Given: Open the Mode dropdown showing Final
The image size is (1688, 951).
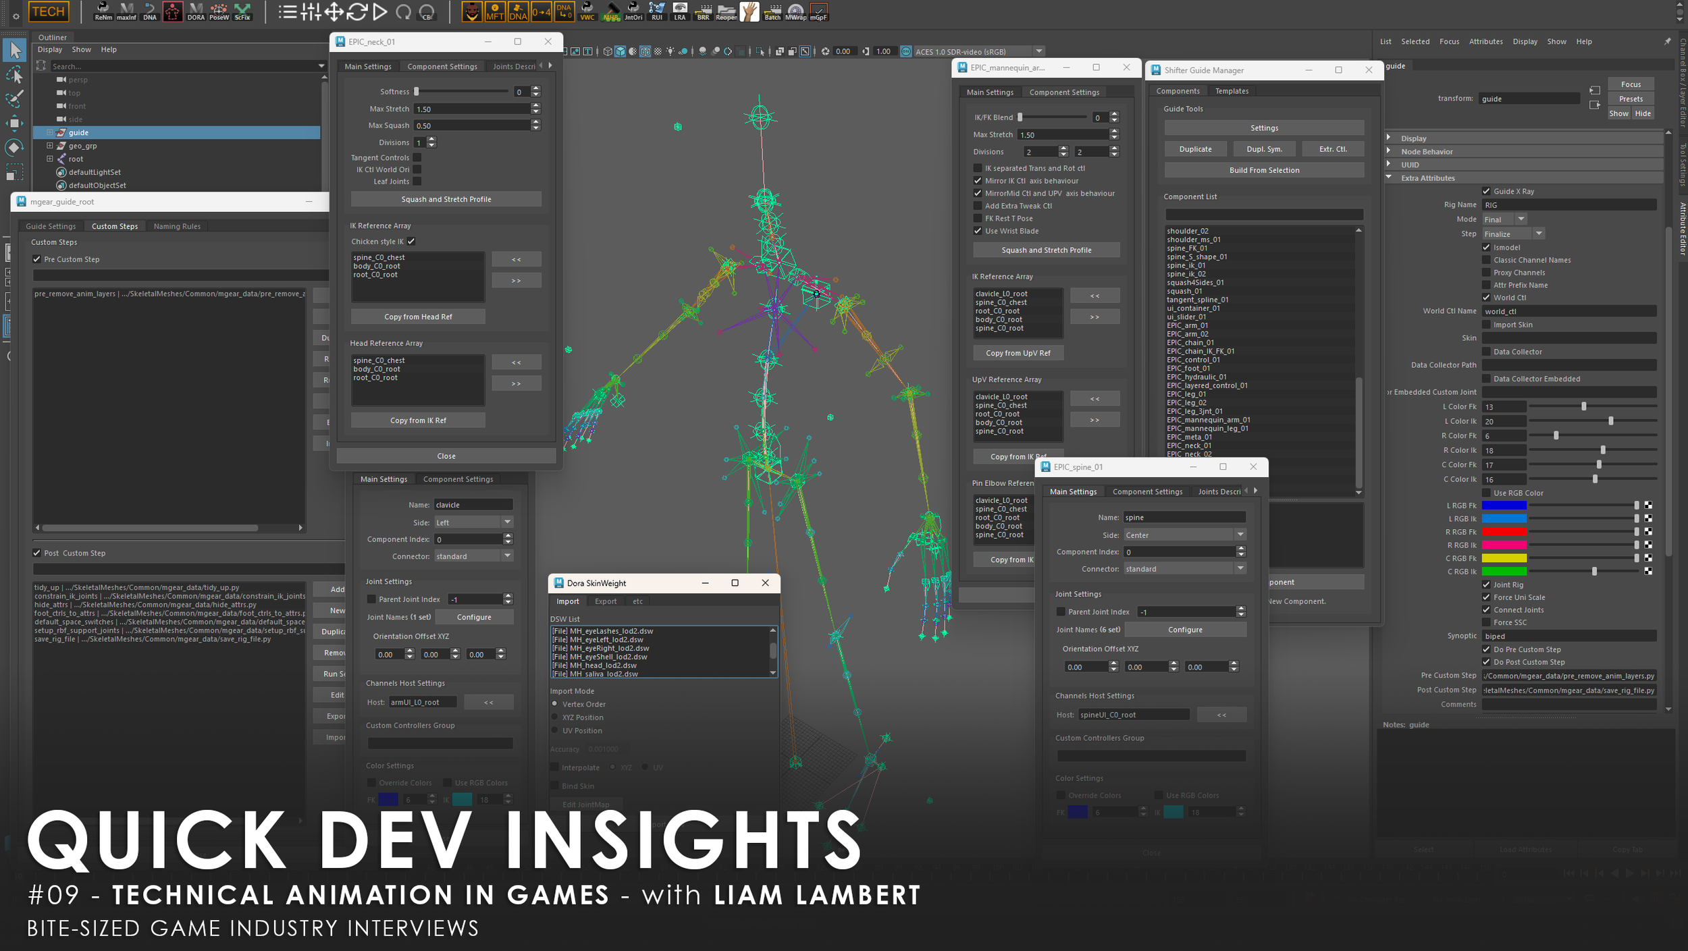Looking at the screenshot, I should pos(1504,219).
